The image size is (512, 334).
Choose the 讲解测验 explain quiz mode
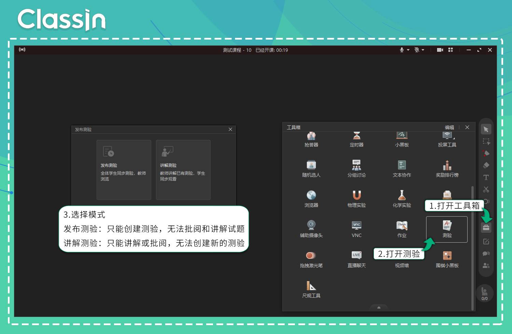183,170
